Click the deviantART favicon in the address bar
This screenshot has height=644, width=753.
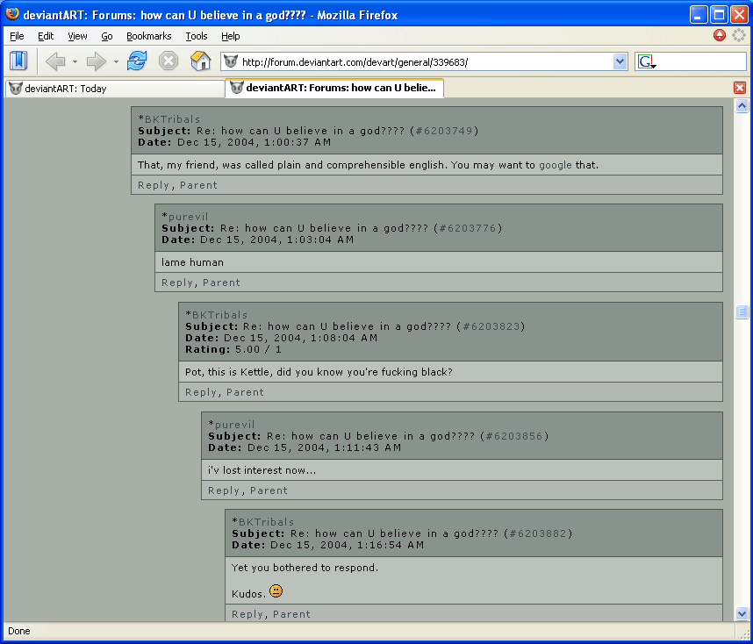click(231, 61)
